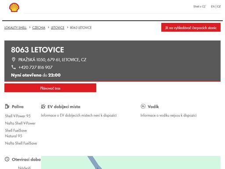
Task: Click 8063 LETOVICE breadcrumb text
Action: [81, 28]
